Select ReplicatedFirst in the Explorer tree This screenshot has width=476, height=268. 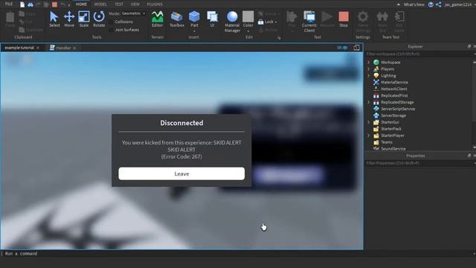[394, 96]
